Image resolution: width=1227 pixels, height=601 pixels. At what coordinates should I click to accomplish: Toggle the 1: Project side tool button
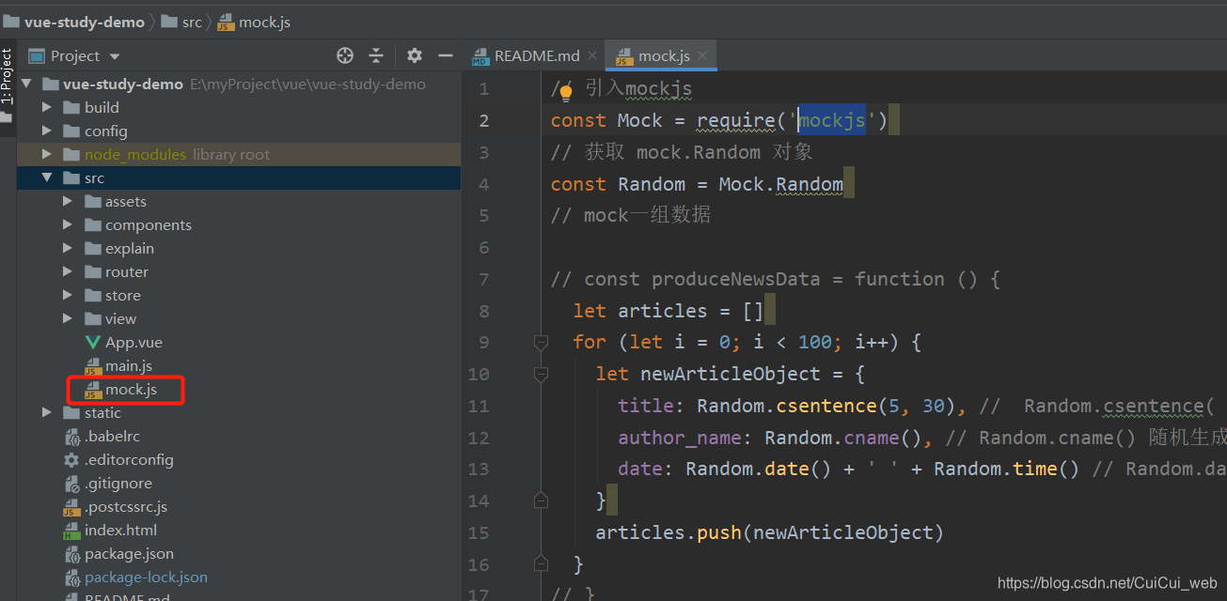[7, 77]
